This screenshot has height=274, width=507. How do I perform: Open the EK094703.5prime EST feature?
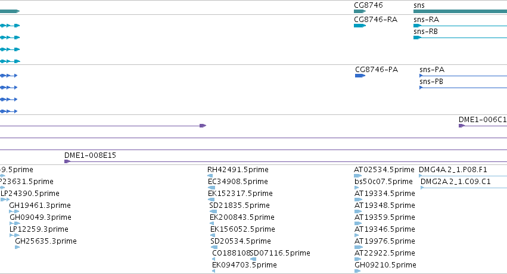click(214, 271)
